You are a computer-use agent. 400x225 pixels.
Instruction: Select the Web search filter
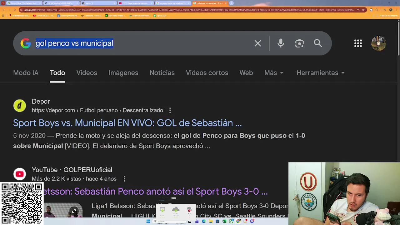pos(246,73)
